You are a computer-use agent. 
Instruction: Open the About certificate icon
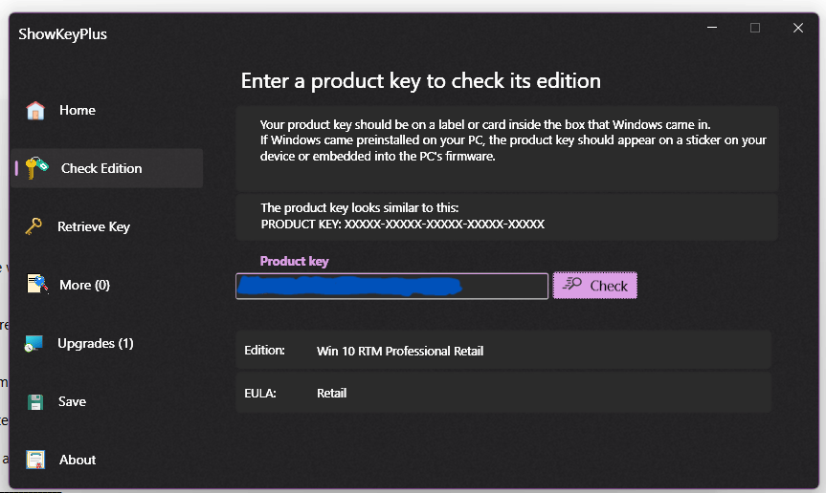tap(35, 460)
